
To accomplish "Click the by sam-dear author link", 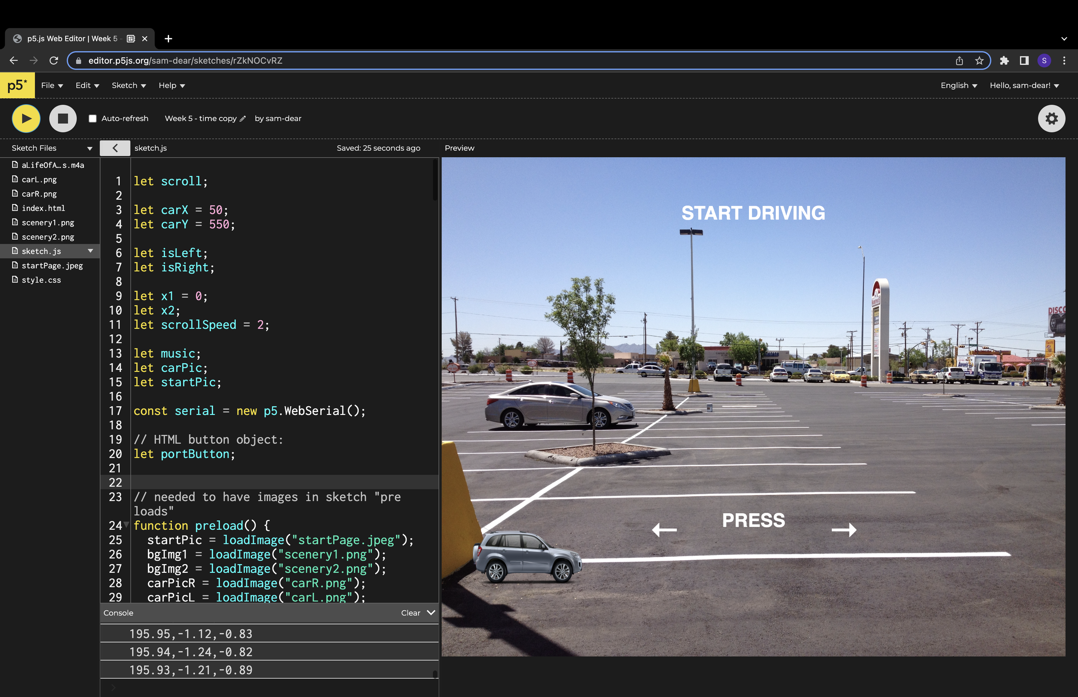I will coord(278,119).
